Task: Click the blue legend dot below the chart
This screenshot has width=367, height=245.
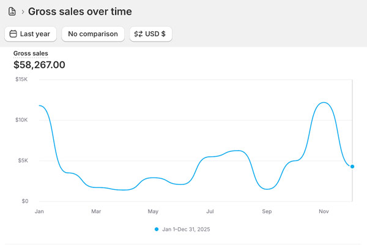Action: (x=157, y=229)
